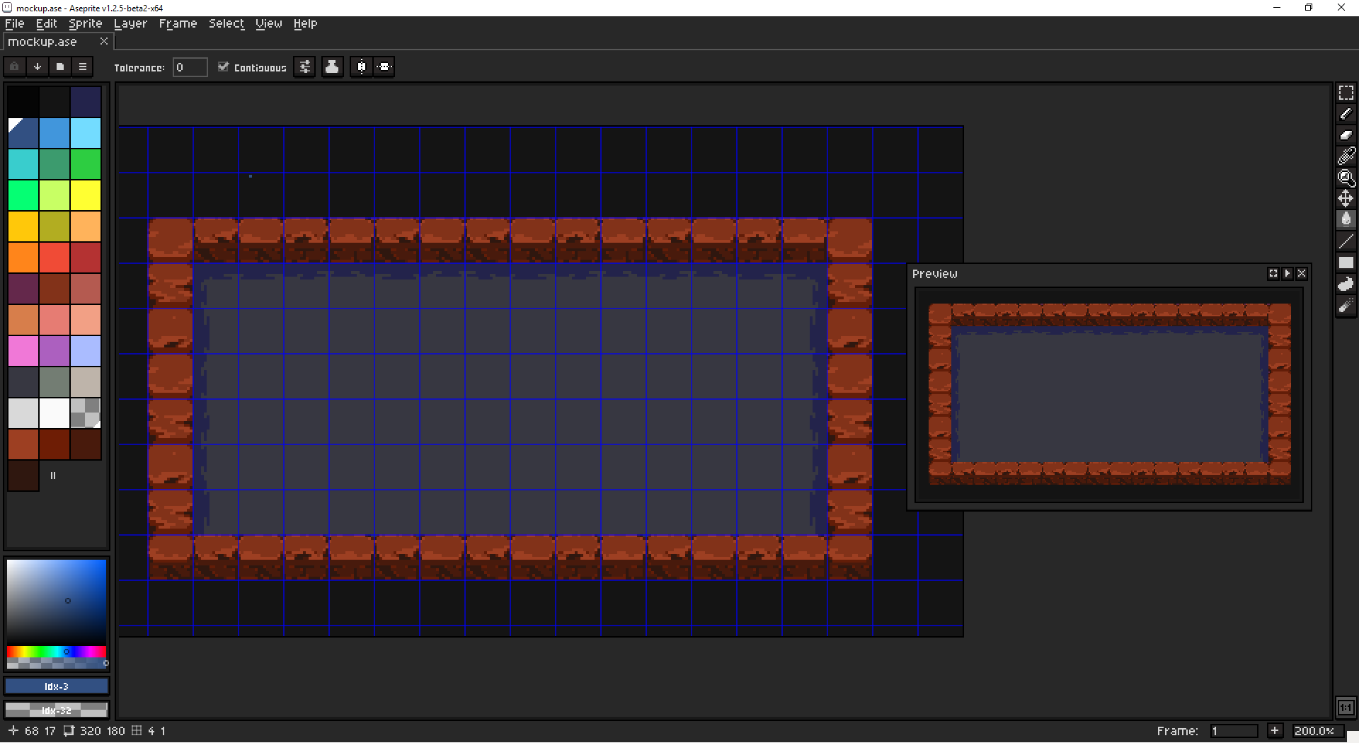
Task: Open the Layer menu
Action: [x=130, y=24]
